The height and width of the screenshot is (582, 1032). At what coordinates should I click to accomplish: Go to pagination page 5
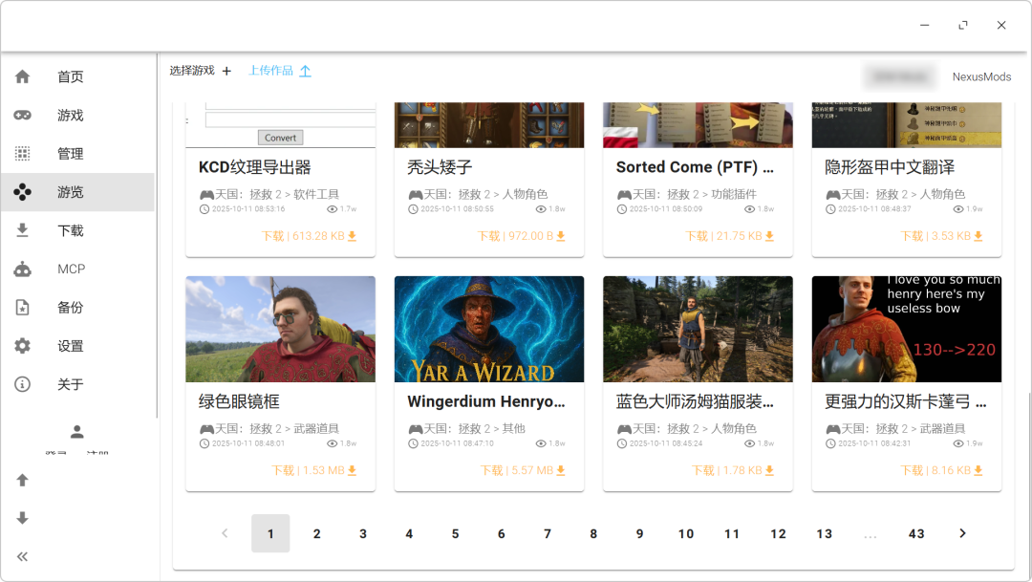point(455,533)
